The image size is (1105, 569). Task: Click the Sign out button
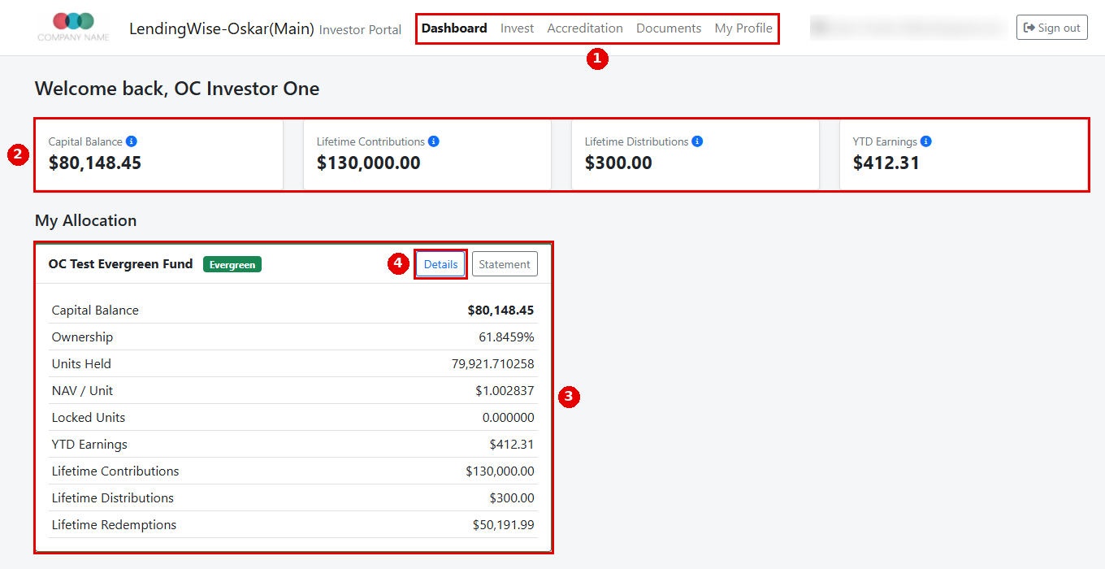[1052, 28]
